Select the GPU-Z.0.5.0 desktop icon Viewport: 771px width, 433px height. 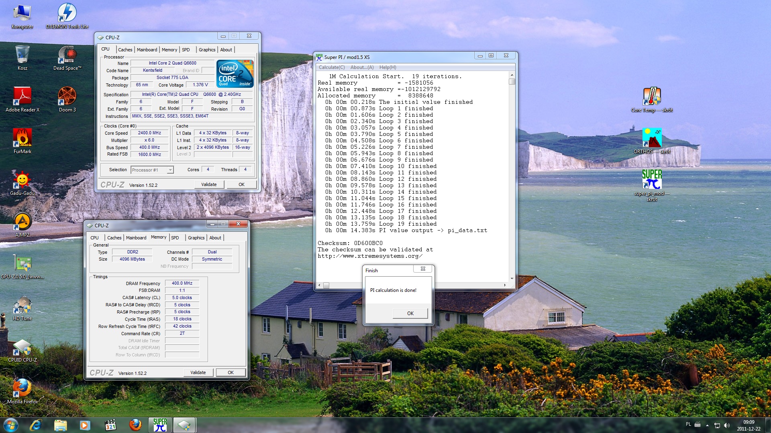point(22,266)
